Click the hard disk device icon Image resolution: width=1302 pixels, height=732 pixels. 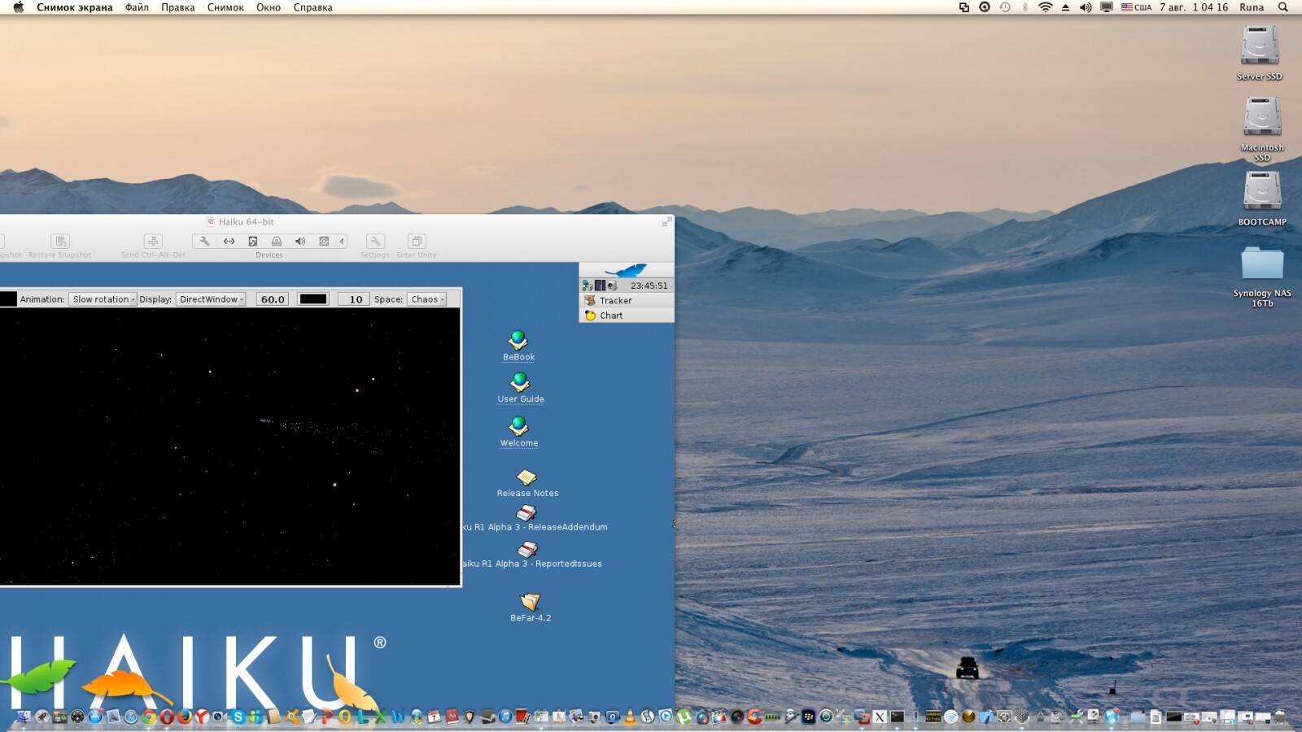pos(253,242)
